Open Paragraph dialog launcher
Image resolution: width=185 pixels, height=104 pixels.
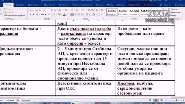point(103,19)
